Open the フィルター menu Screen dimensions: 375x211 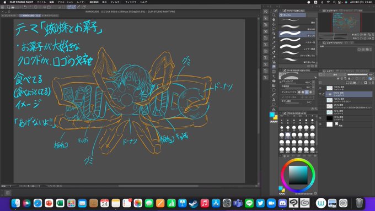116,2
